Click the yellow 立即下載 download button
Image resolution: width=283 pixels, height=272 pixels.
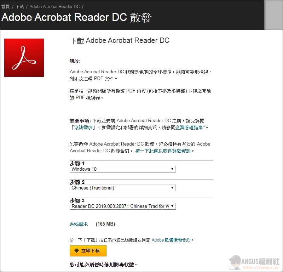coord(88,251)
